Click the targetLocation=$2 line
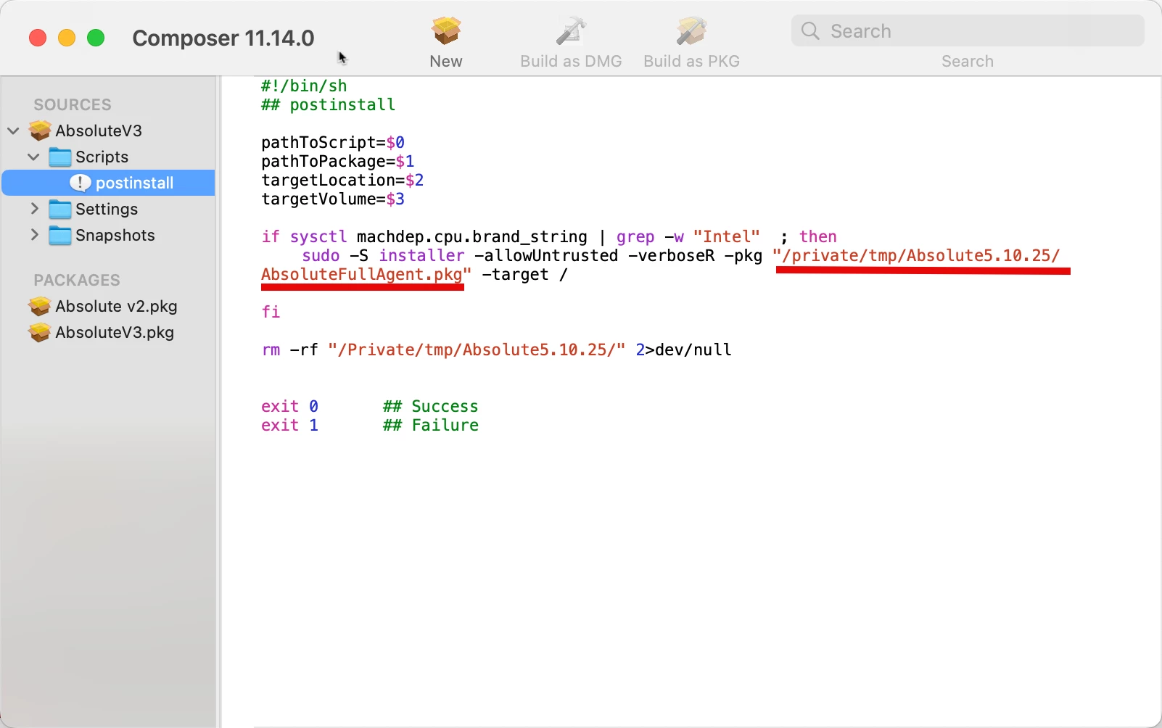The height and width of the screenshot is (728, 1162). coord(342,180)
